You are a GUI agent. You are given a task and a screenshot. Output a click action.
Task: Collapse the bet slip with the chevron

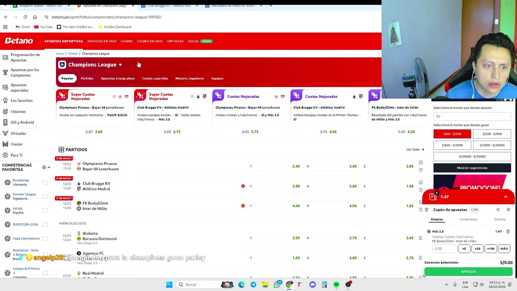(x=506, y=197)
